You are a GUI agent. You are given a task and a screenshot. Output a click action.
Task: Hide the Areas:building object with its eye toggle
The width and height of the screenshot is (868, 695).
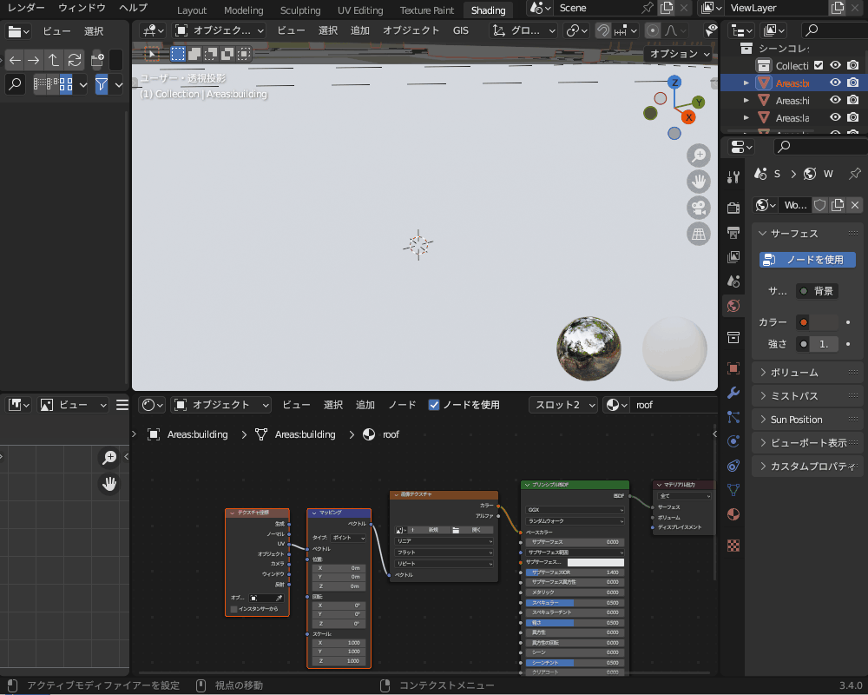click(x=835, y=83)
